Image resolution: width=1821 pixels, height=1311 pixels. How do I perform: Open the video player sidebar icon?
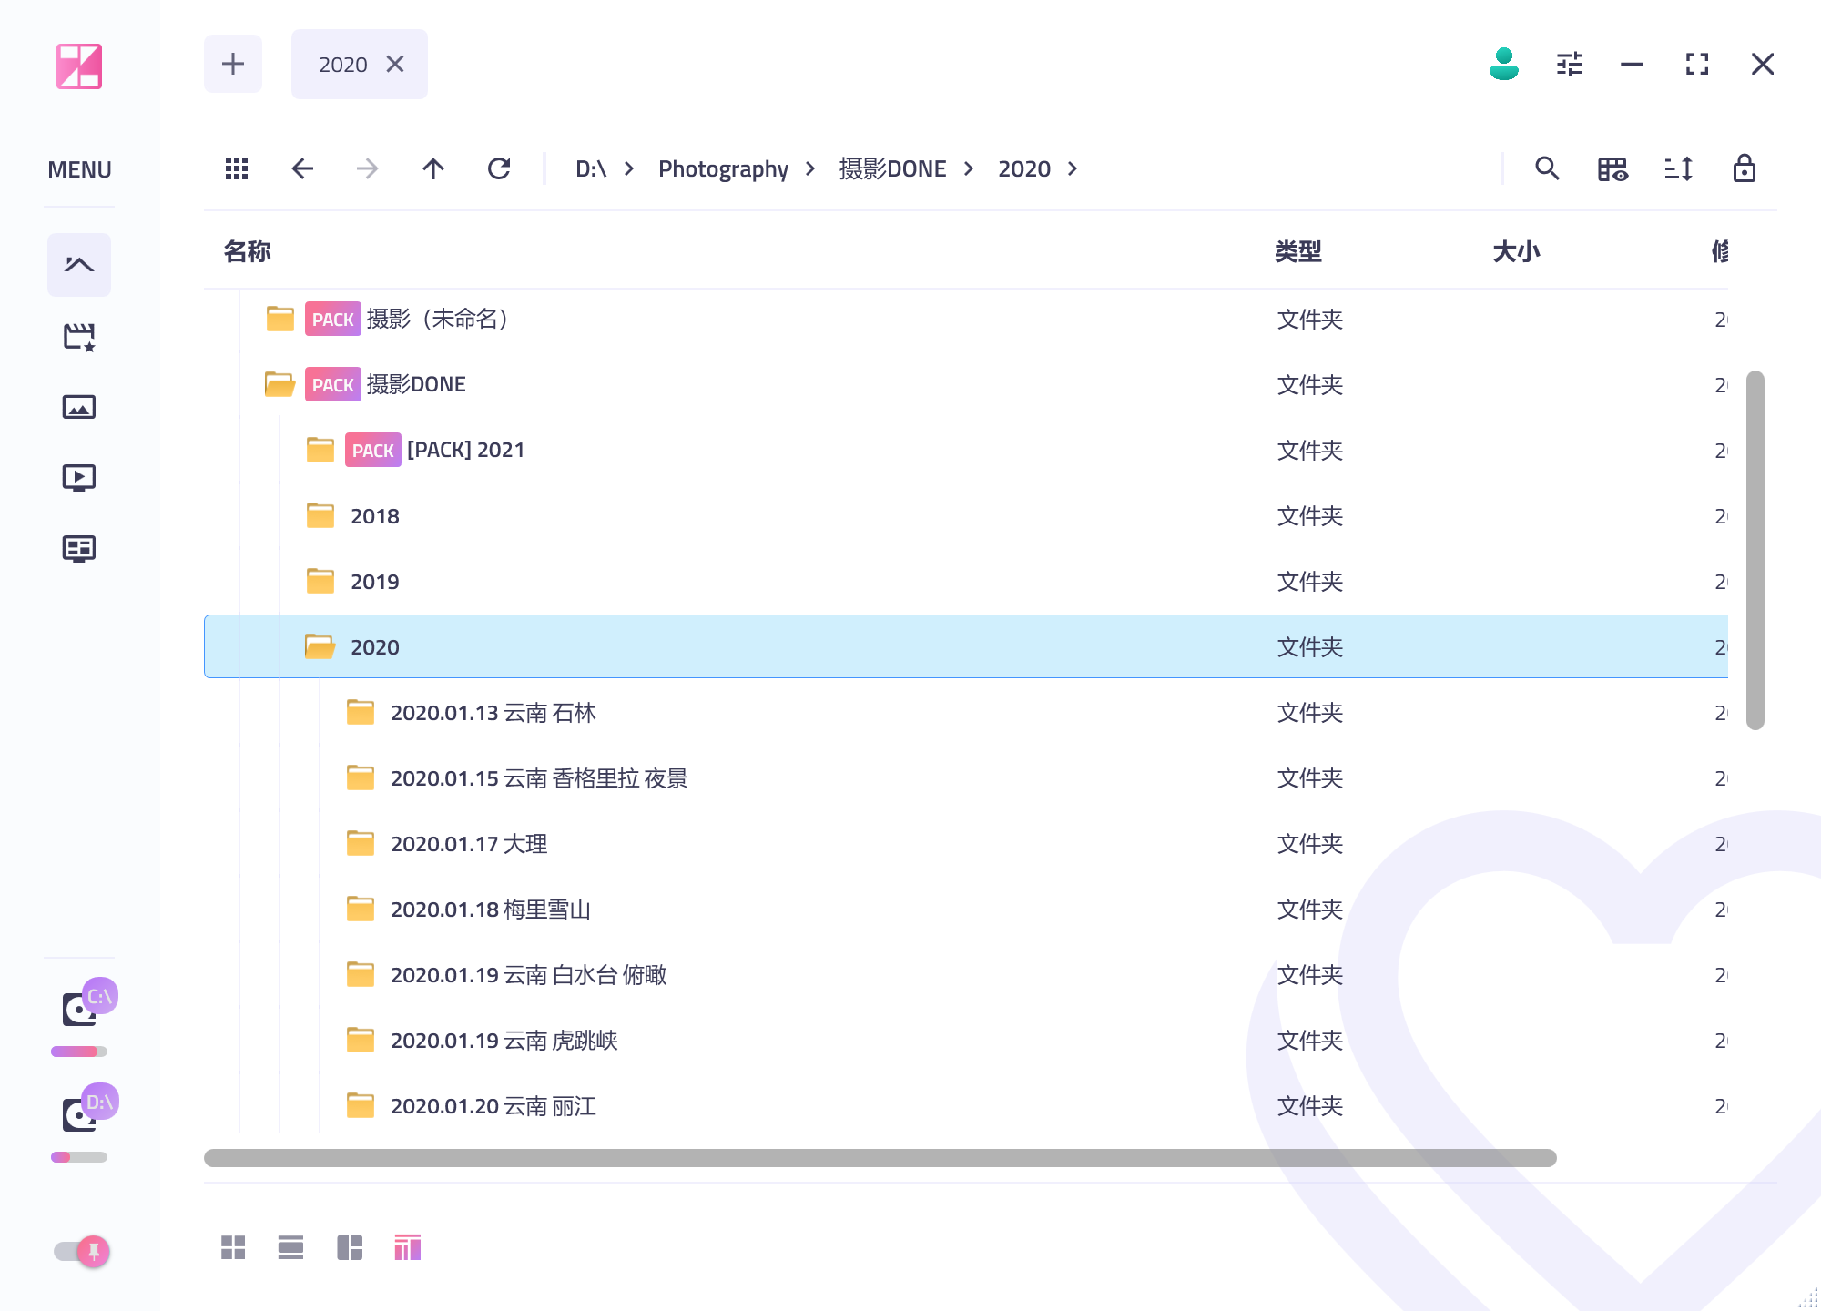(x=79, y=477)
